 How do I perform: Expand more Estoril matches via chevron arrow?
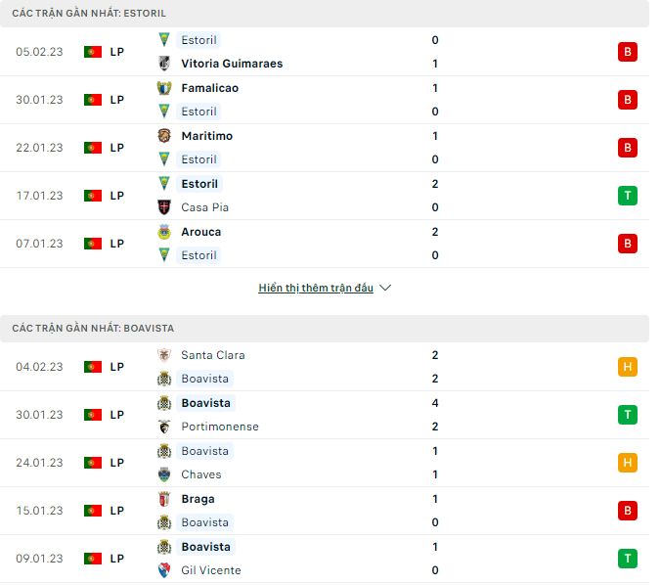pos(385,288)
